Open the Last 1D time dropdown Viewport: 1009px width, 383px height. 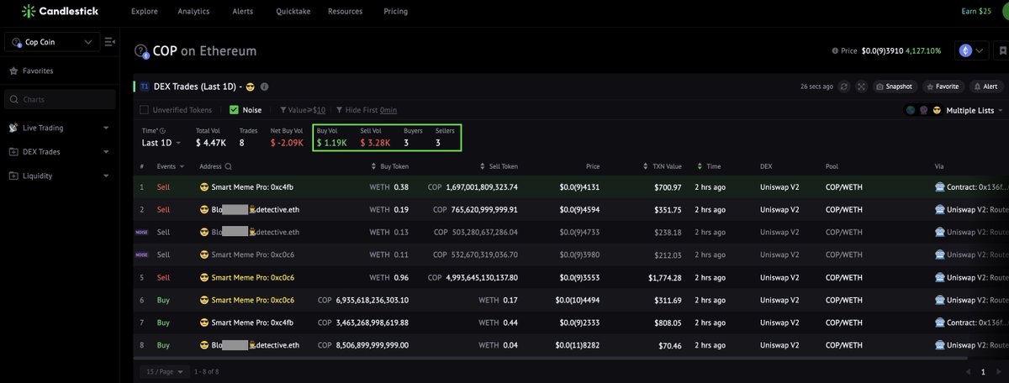[161, 143]
